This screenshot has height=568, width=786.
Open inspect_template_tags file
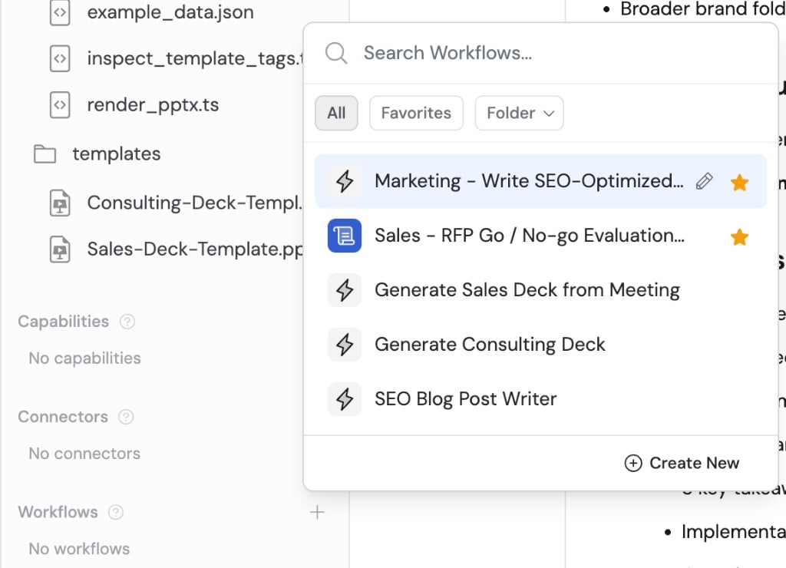pos(194,58)
